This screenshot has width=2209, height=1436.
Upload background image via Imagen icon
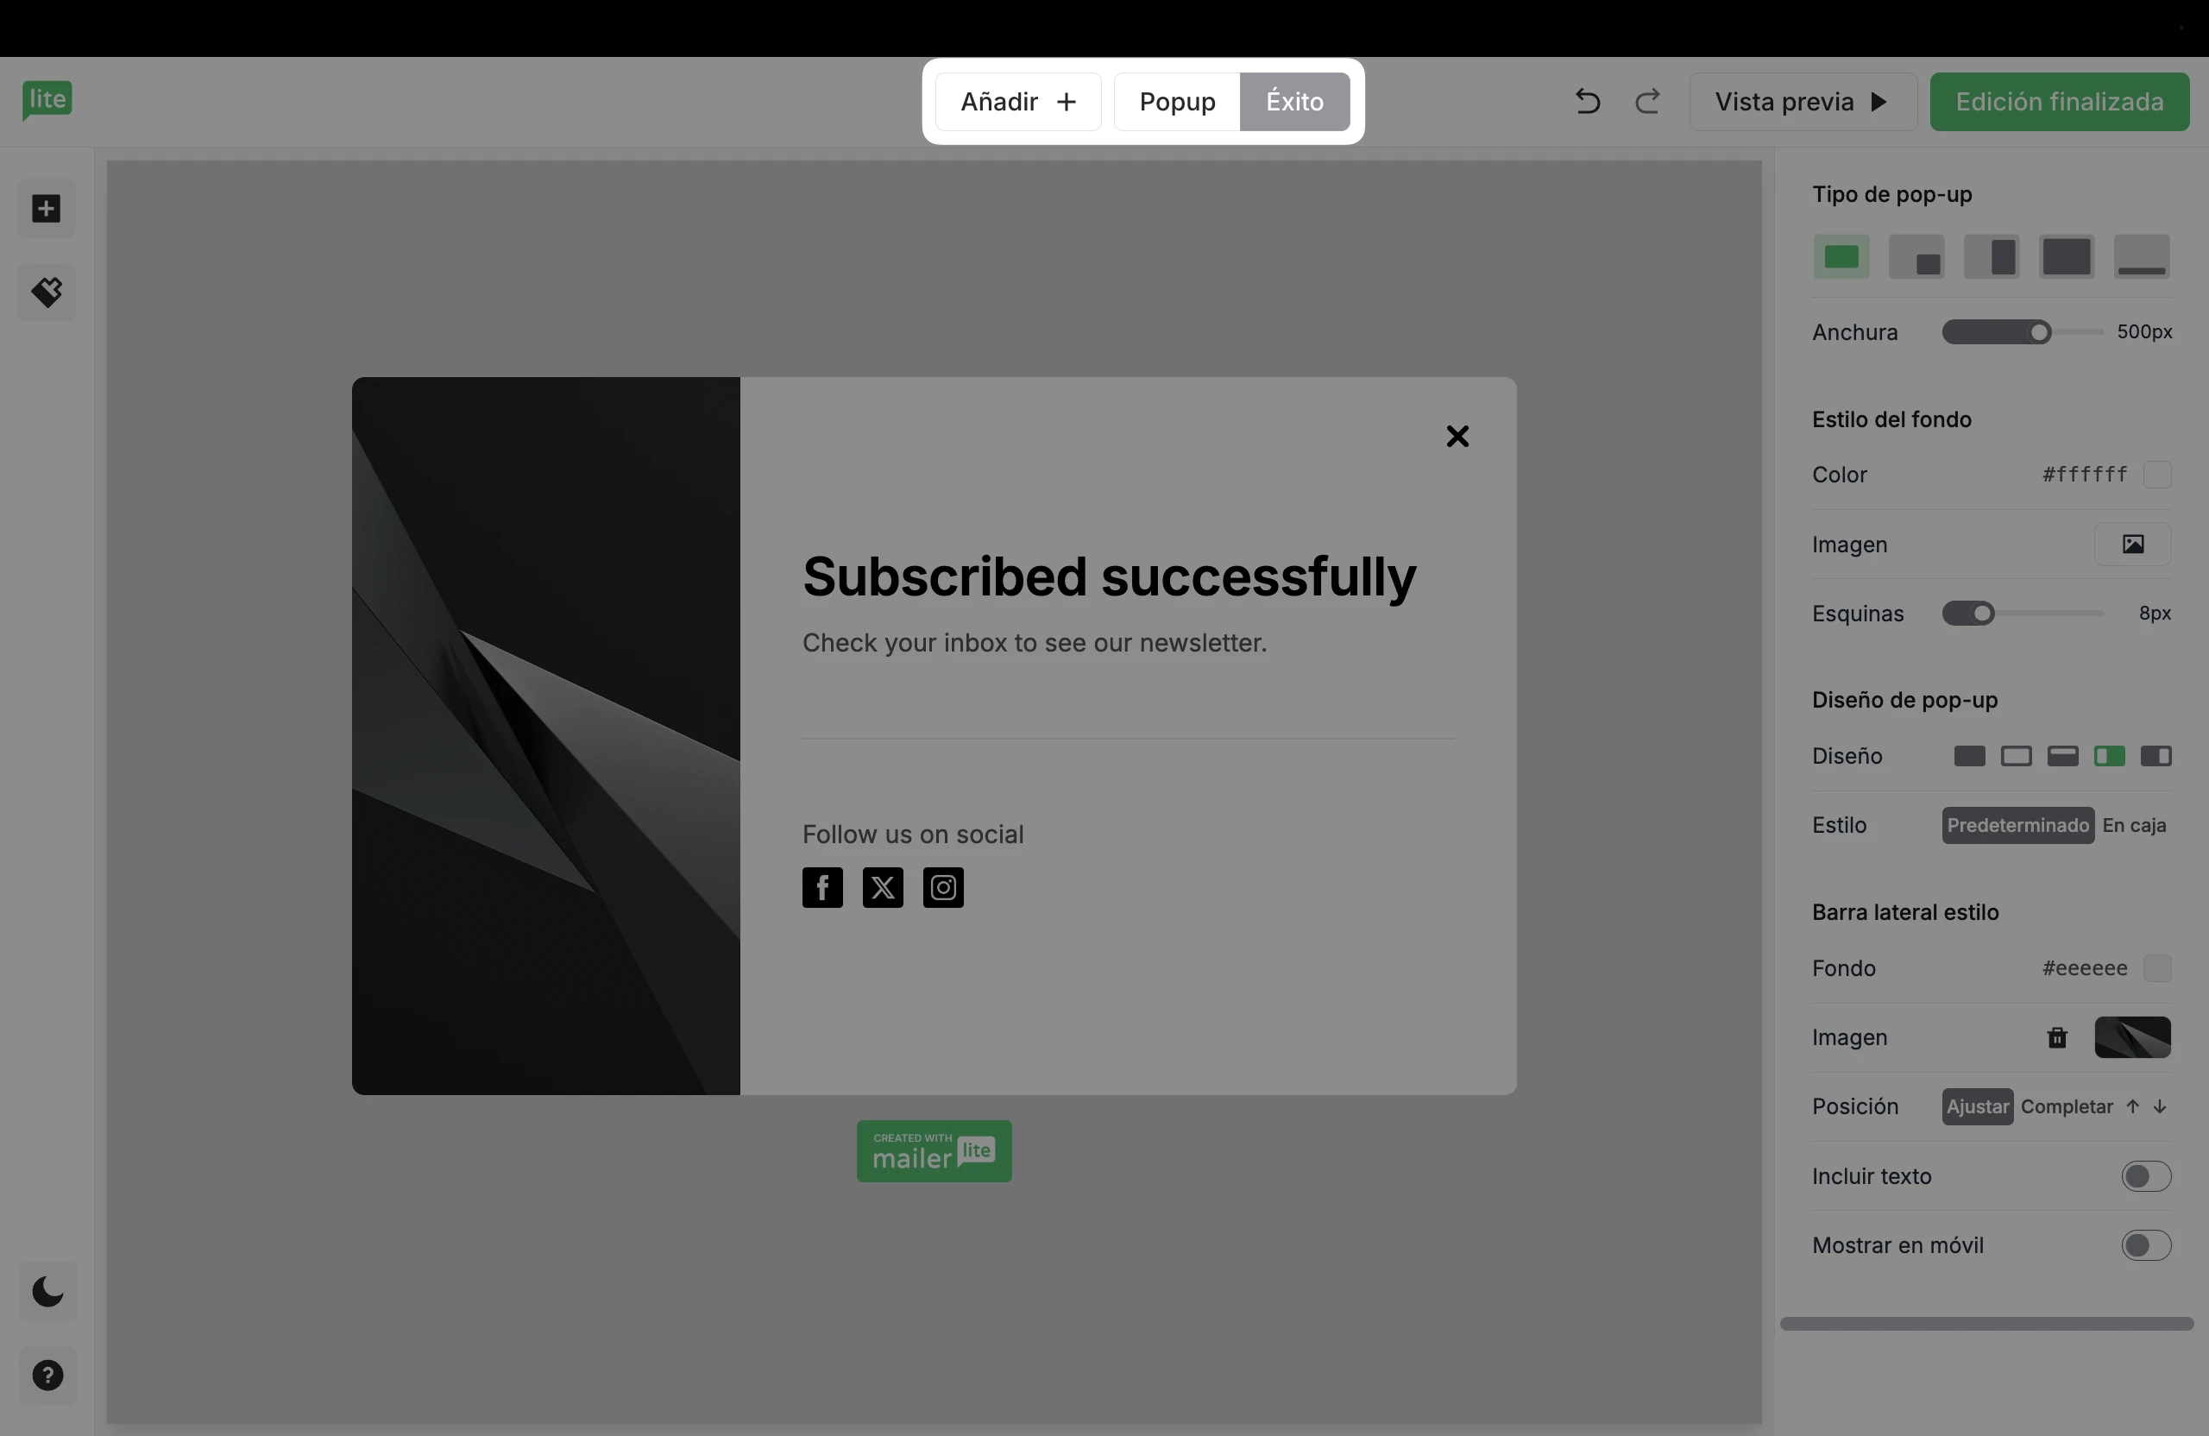pos(2132,545)
